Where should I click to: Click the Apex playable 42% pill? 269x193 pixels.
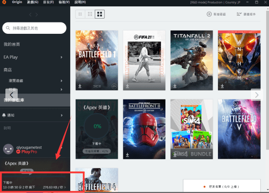[x=97, y=151]
